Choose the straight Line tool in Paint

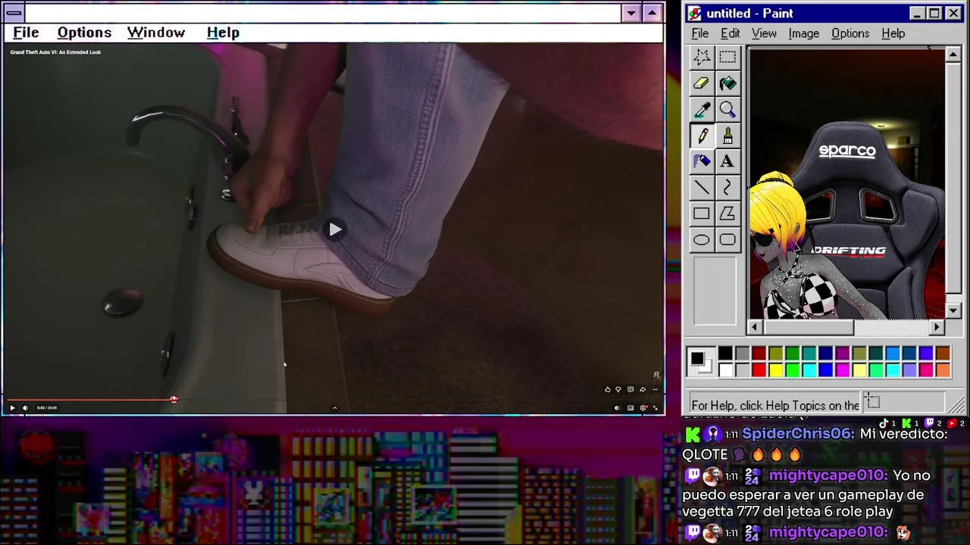(x=702, y=187)
